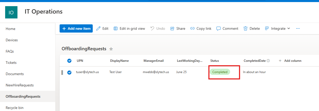The height and width of the screenshot is (111, 319).
Task: Favorite the OffboardingRequests list with star
Action: pyautogui.click(x=111, y=49)
